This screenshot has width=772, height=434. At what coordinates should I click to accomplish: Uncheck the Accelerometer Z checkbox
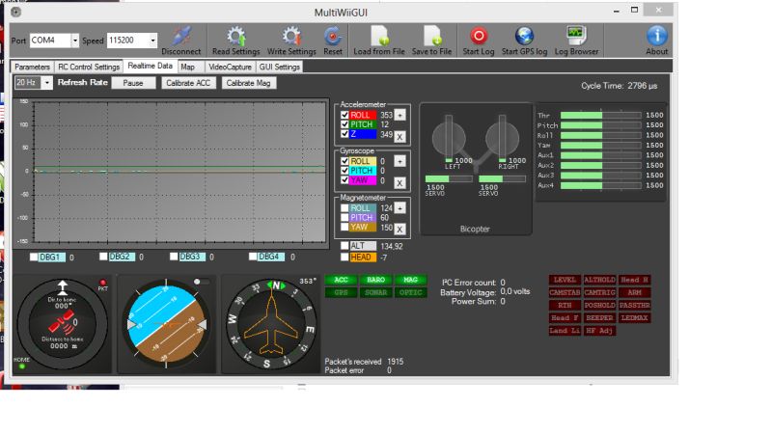coord(345,134)
